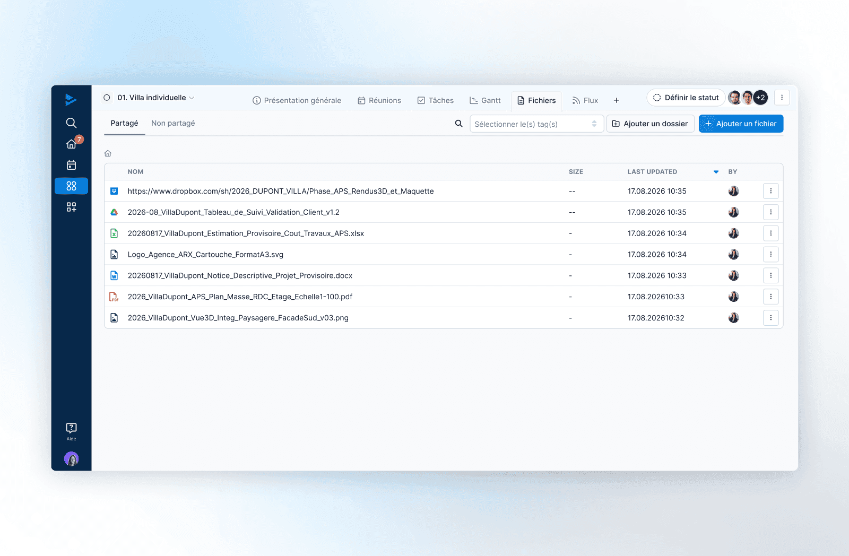
Task: Click image icon of Vue3D png file
Action: (114, 318)
